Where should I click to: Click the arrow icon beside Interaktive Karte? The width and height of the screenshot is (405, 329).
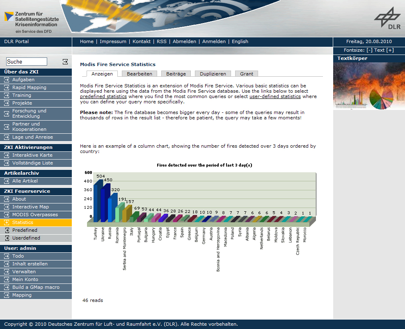7,155
